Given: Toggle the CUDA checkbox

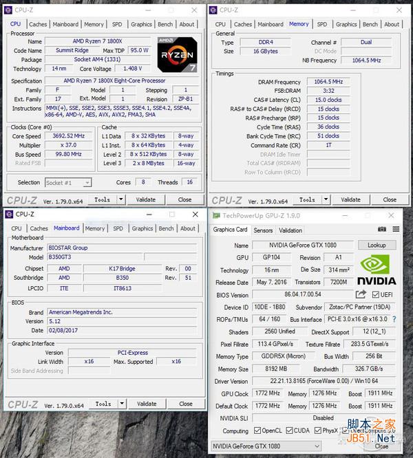Looking at the screenshot, I should click(289, 430).
